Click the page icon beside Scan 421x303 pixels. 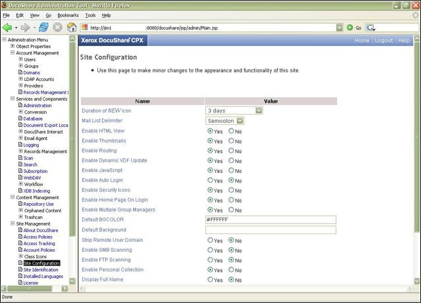coord(20,158)
